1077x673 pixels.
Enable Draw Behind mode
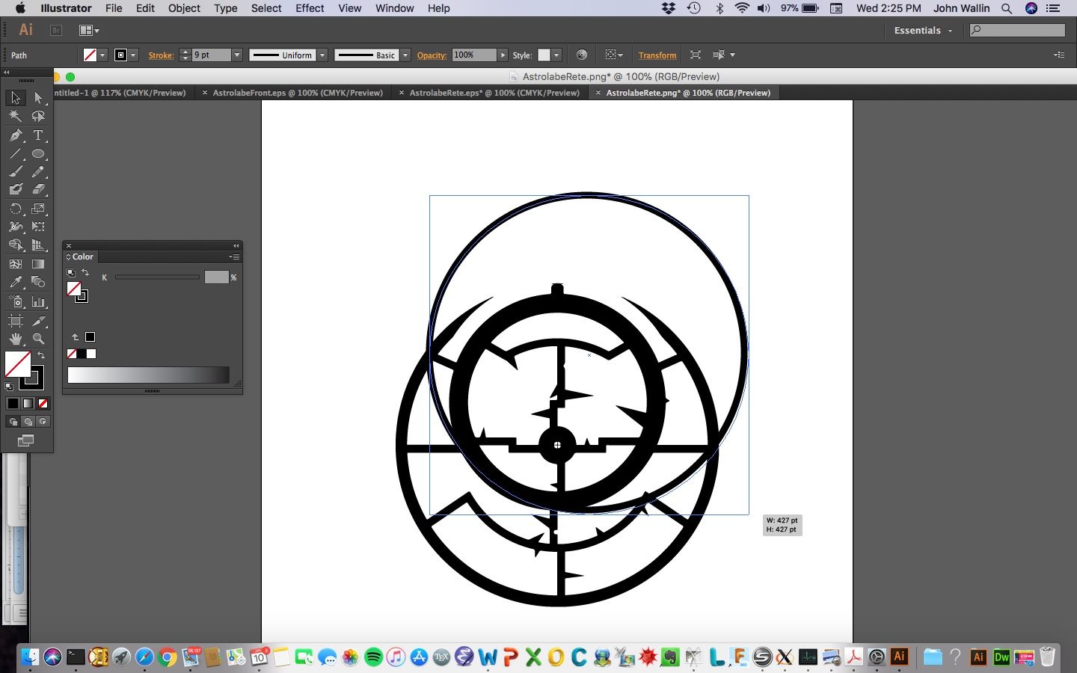pos(28,422)
